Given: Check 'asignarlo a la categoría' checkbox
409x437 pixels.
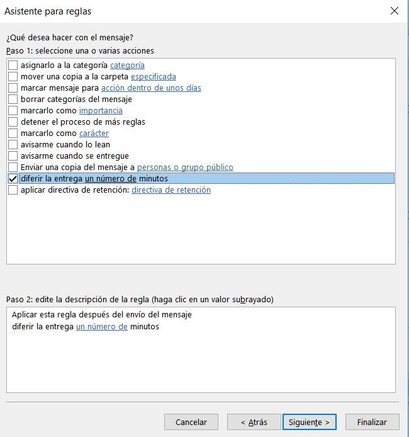Looking at the screenshot, I should tap(13, 65).
